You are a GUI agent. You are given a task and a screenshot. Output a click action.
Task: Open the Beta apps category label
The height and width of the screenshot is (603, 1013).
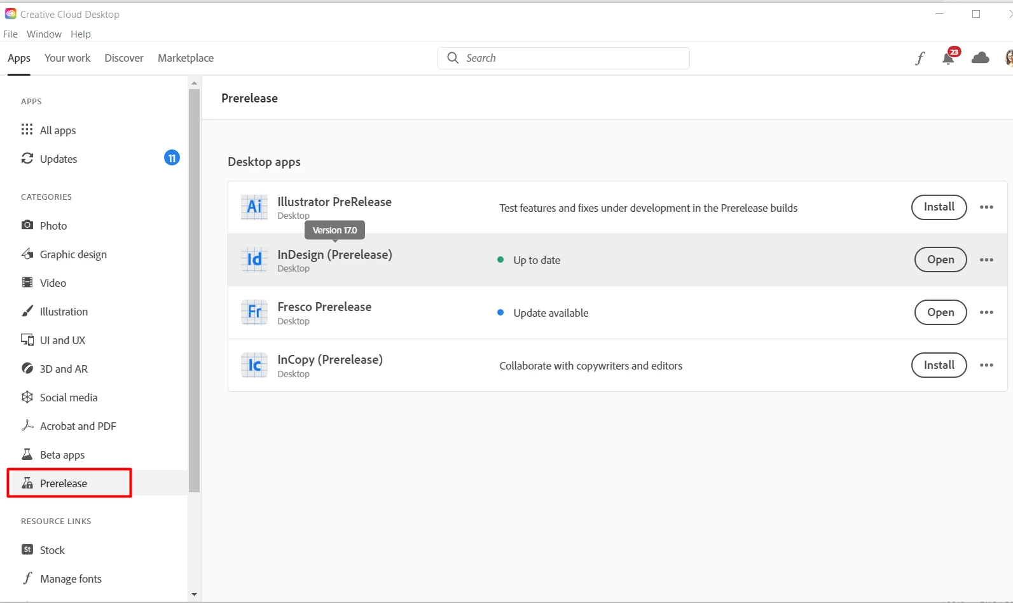click(x=62, y=455)
